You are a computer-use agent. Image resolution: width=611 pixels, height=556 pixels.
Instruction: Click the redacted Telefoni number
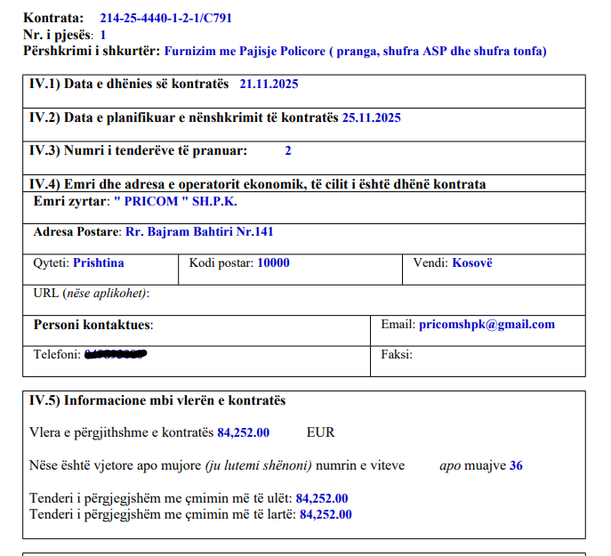click(115, 355)
